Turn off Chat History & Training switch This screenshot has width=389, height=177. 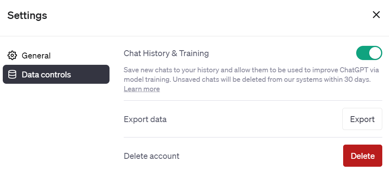369,53
